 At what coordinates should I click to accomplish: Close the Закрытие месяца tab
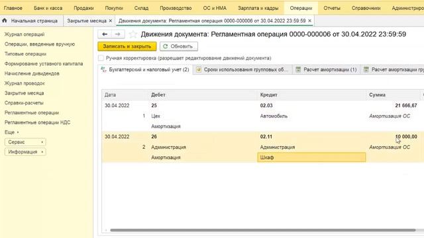pyautogui.click(x=111, y=20)
